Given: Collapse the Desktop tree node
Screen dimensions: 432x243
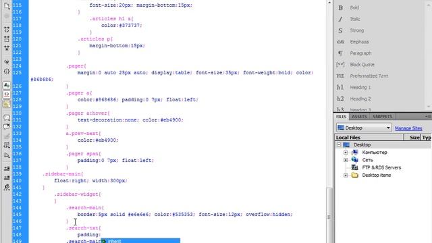Looking at the screenshot, I should [339, 144].
